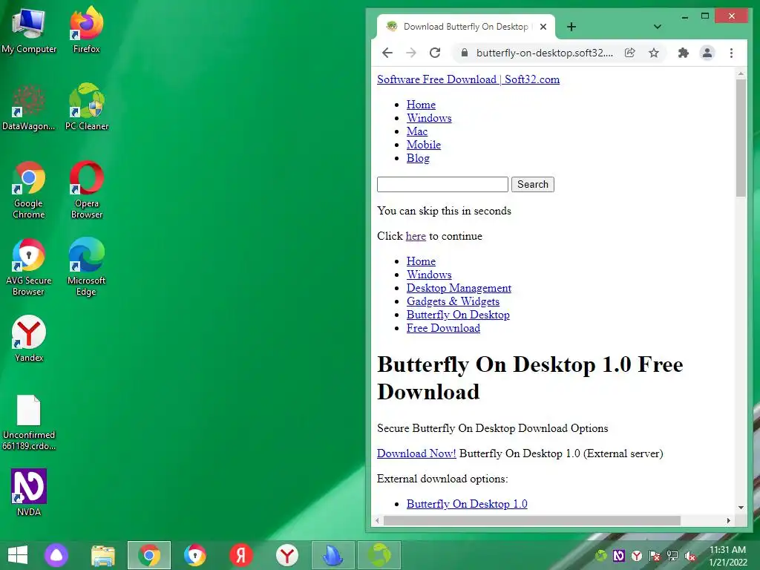Click the share page icon in address bar
This screenshot has height=570, width=760.
click(629, 53)
